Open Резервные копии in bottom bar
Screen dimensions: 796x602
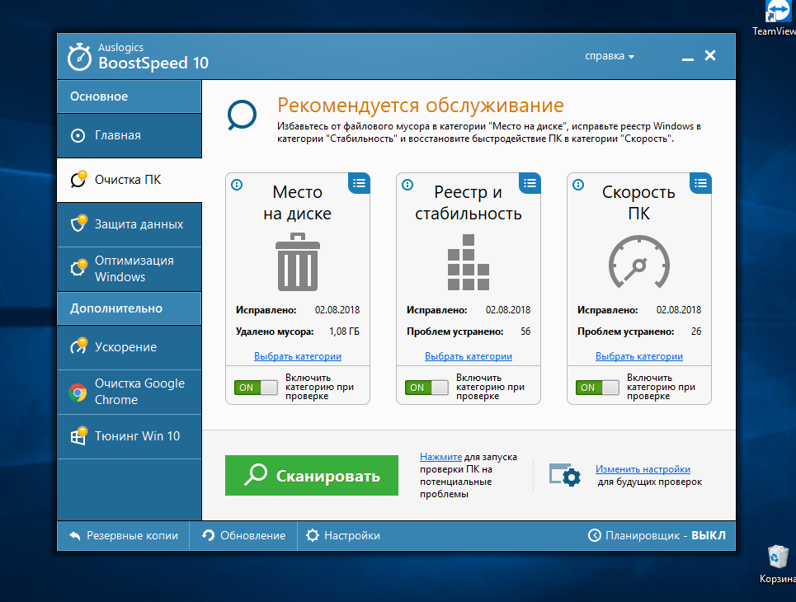(x=124, y=535)
